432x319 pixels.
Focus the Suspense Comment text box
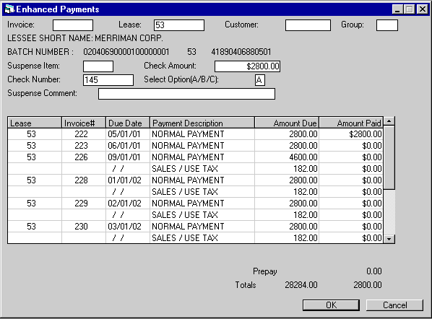pos(186,94)
